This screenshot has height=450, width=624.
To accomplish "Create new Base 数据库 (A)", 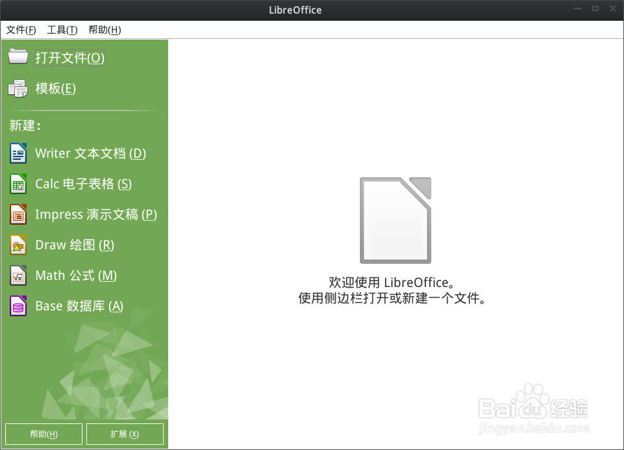I will [79, 306].
